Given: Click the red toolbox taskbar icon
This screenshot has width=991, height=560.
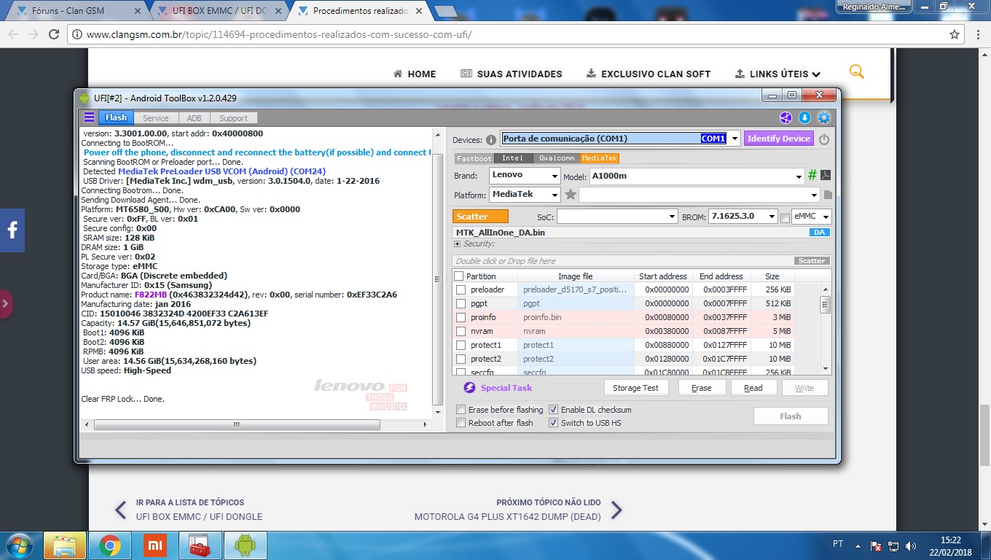Looking at the screenshot, I should click(200, 545).
